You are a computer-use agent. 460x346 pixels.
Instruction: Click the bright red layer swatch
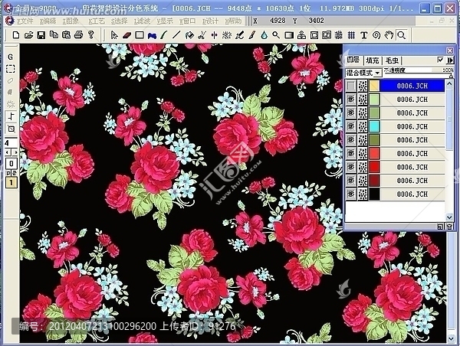click(374, 167)
